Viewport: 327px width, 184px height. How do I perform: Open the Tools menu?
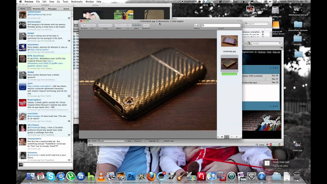pos(65,2)
